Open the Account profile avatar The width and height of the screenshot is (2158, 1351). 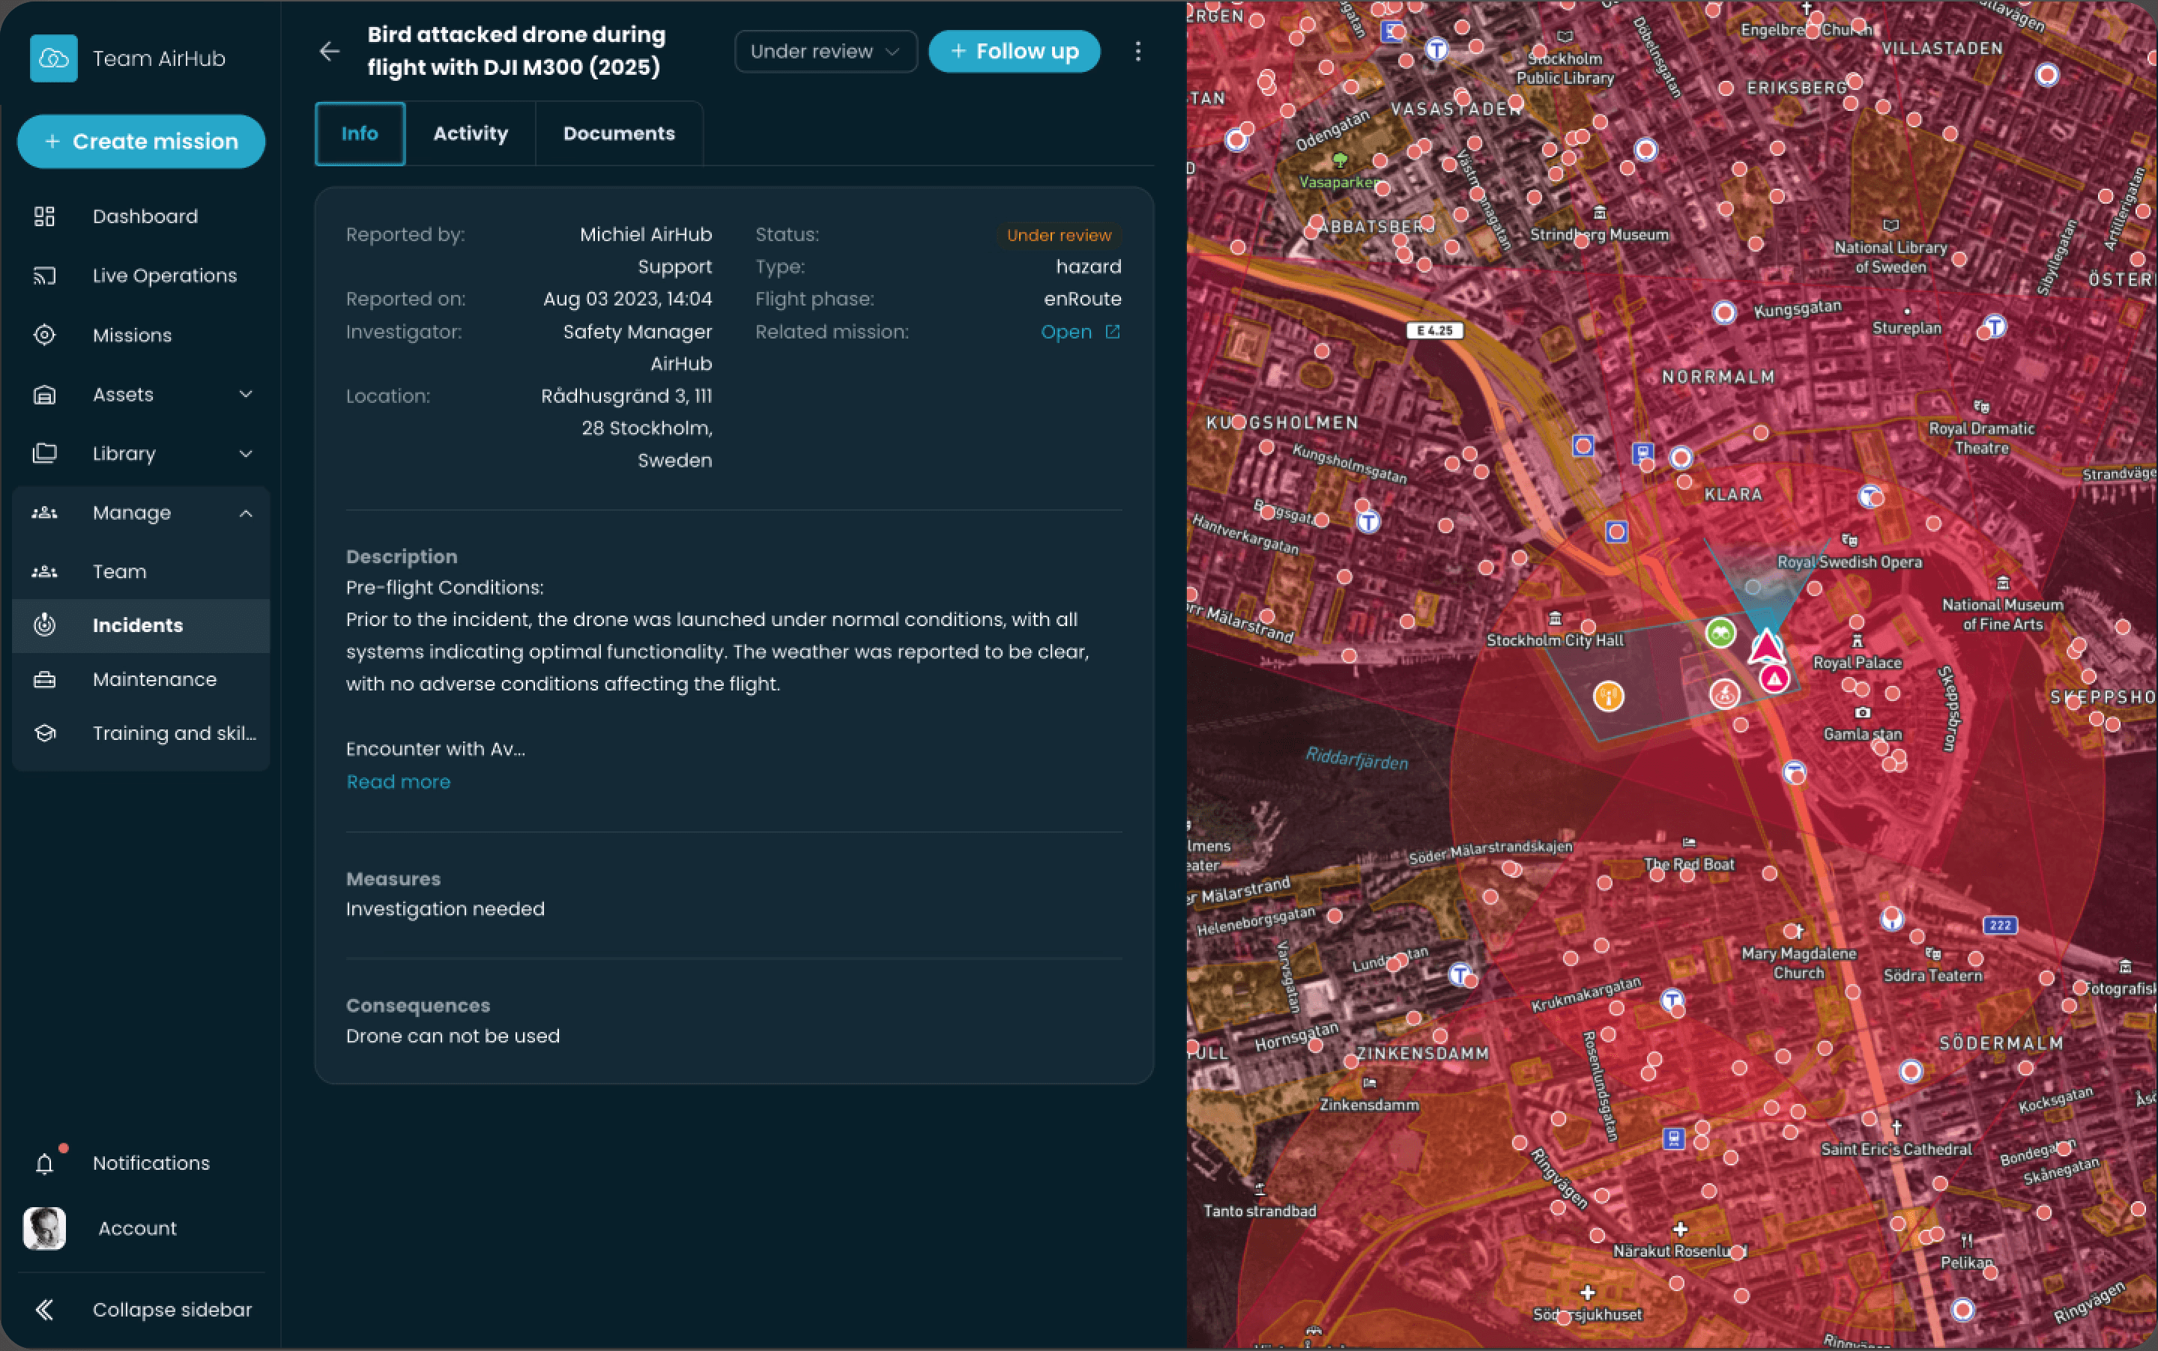click(45, 1229)
